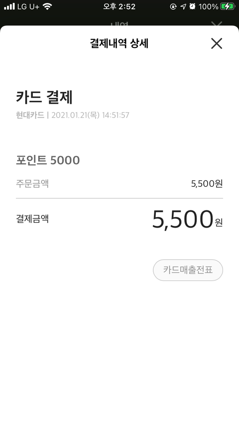
Task: Tap the Wi-Fi icon in status bar
Action: click(48, 7)
